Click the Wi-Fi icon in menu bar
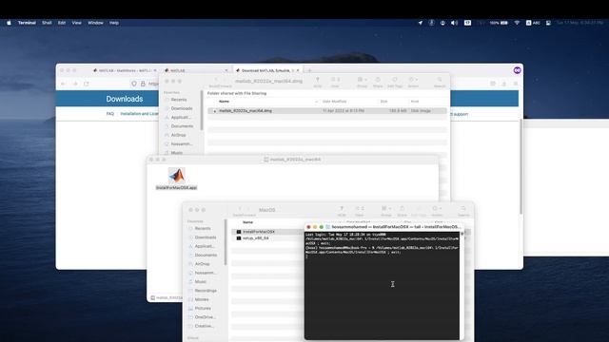 [x=517, y=23]
